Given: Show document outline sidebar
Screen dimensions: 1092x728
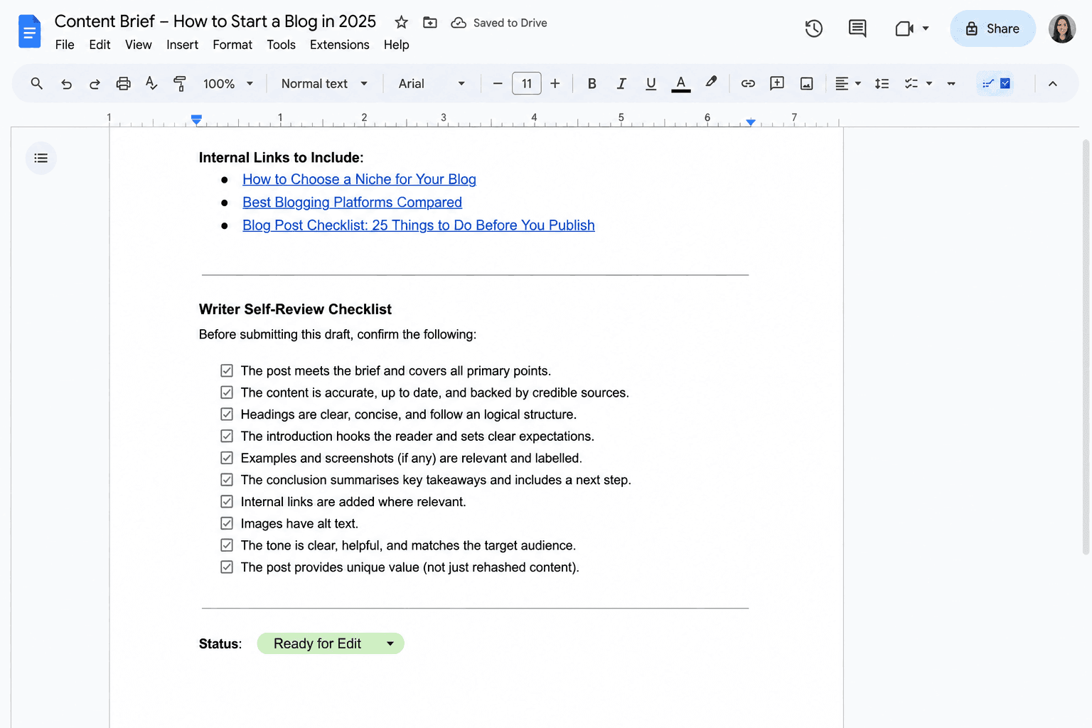Looking at the screenshot, I should click(x=41, y=158).
